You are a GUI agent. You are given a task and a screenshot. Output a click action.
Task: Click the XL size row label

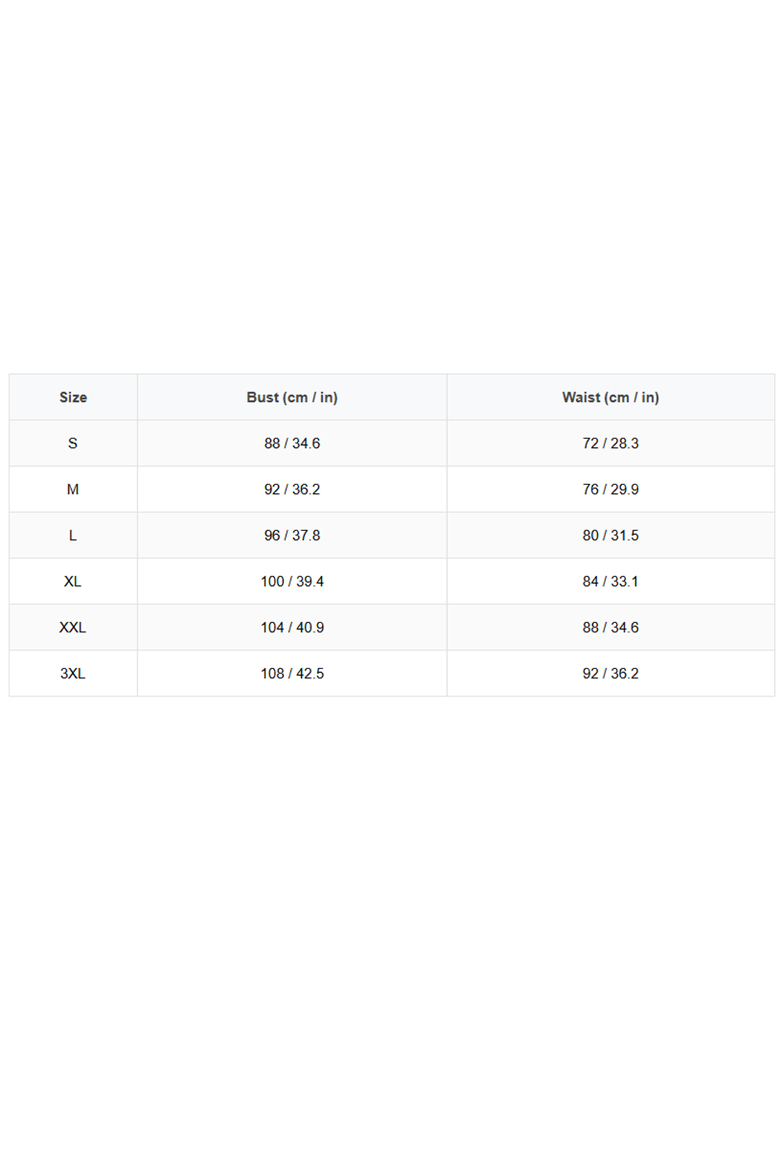point(73,581)
